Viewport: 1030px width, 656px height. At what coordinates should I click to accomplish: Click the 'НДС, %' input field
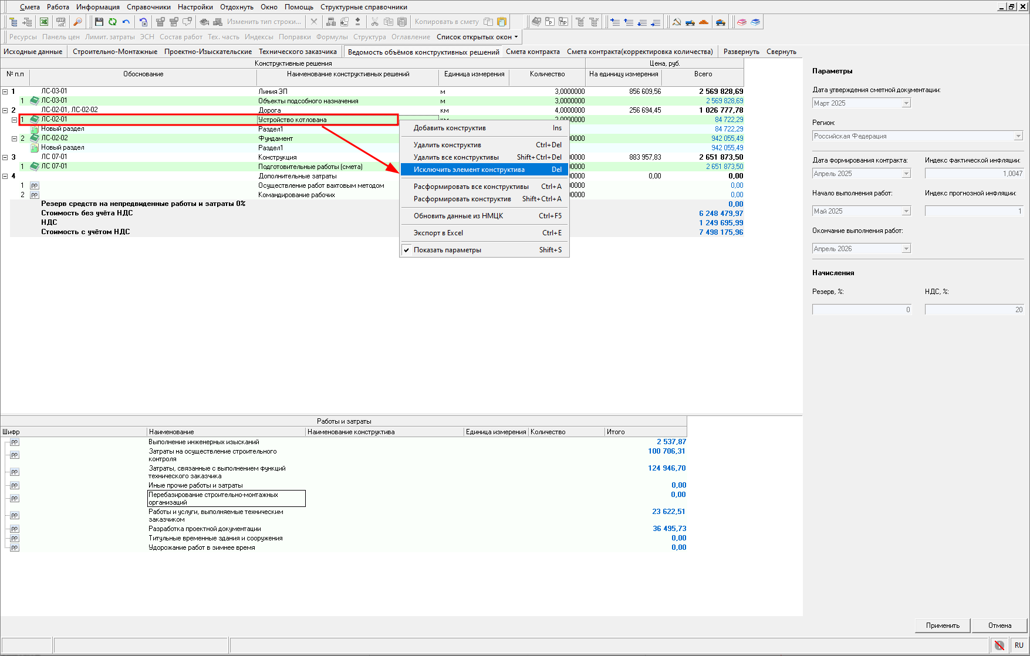coord(974,310)
